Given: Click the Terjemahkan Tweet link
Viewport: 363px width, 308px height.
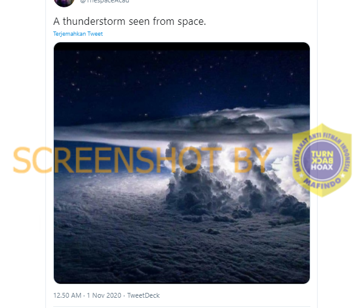Looking at the screenshot, I should pyautogui.click(x=78, y=34).
